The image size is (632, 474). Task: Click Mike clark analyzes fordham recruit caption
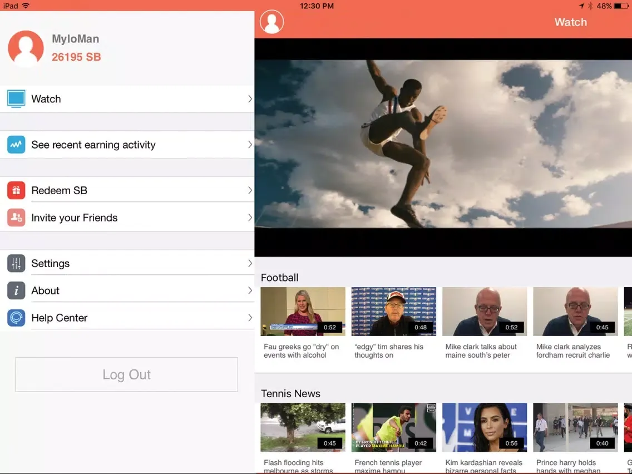pos(573,350)
